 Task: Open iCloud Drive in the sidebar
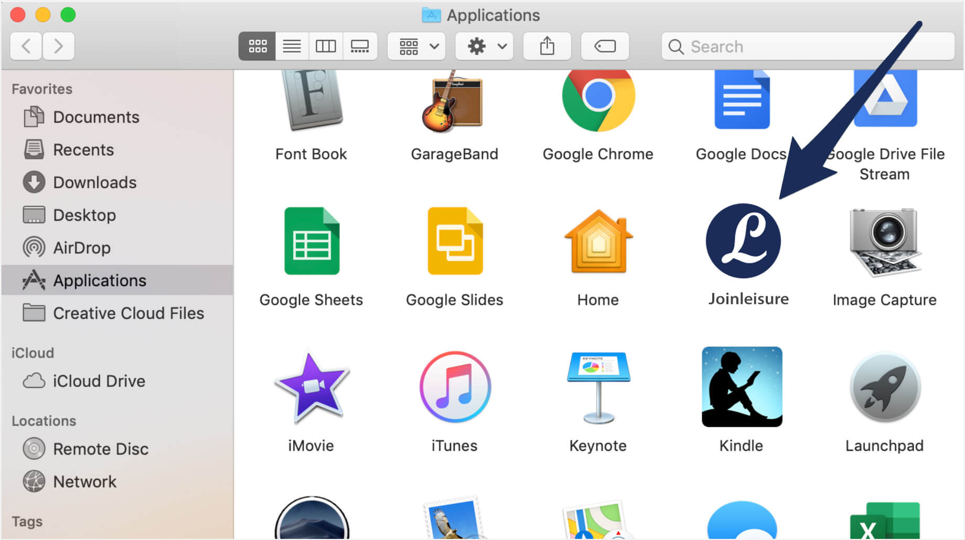117,381
